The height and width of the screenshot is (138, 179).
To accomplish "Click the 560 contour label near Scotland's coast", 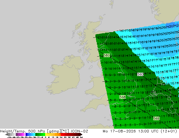I will [106, 55].
